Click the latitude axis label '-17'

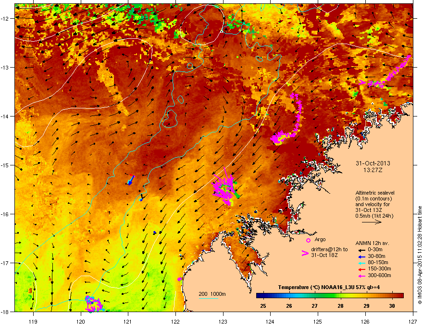(5, 263)
